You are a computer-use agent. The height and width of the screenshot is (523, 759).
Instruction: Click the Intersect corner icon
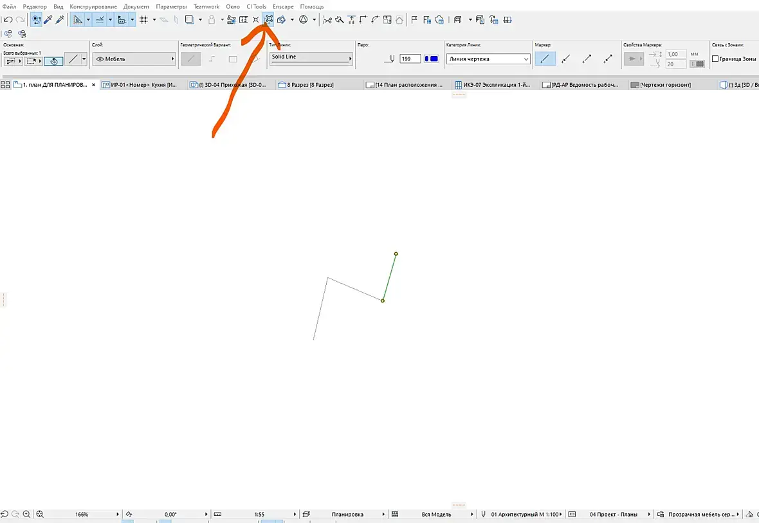(363, 20)
